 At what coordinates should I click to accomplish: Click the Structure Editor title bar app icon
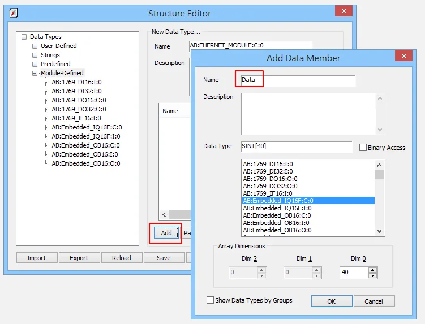[14, 13]
